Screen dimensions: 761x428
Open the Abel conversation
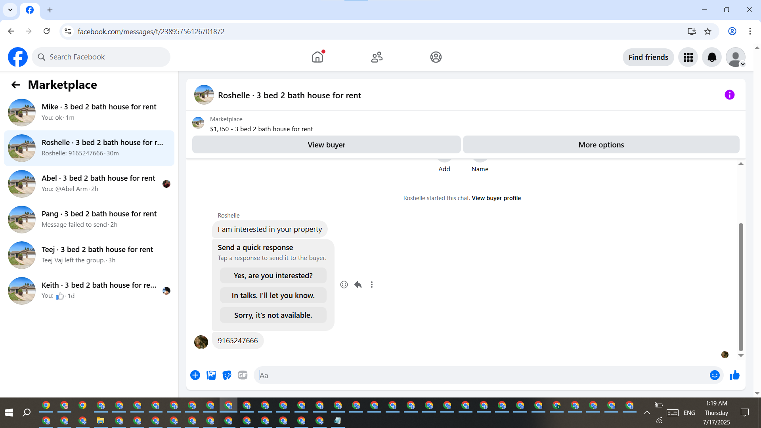[89, 183]
